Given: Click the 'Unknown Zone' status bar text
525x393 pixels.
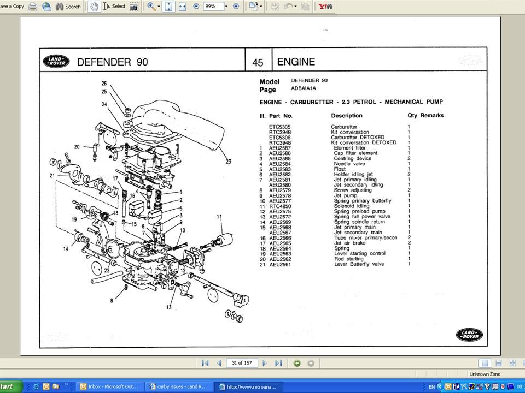Looking at the screenshot, I should (485, 374).
